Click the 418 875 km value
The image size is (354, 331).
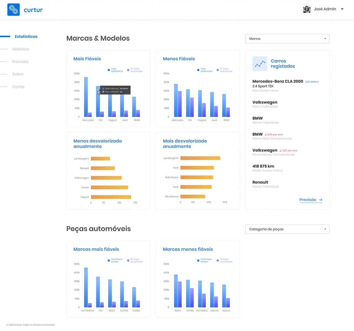263,166
